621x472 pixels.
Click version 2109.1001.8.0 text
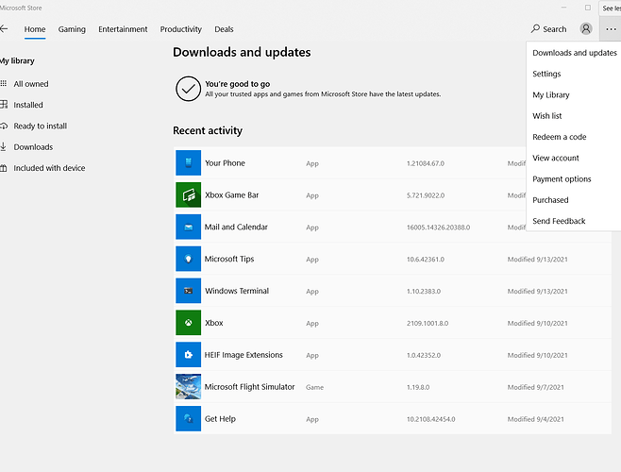[x=428, y=324]
